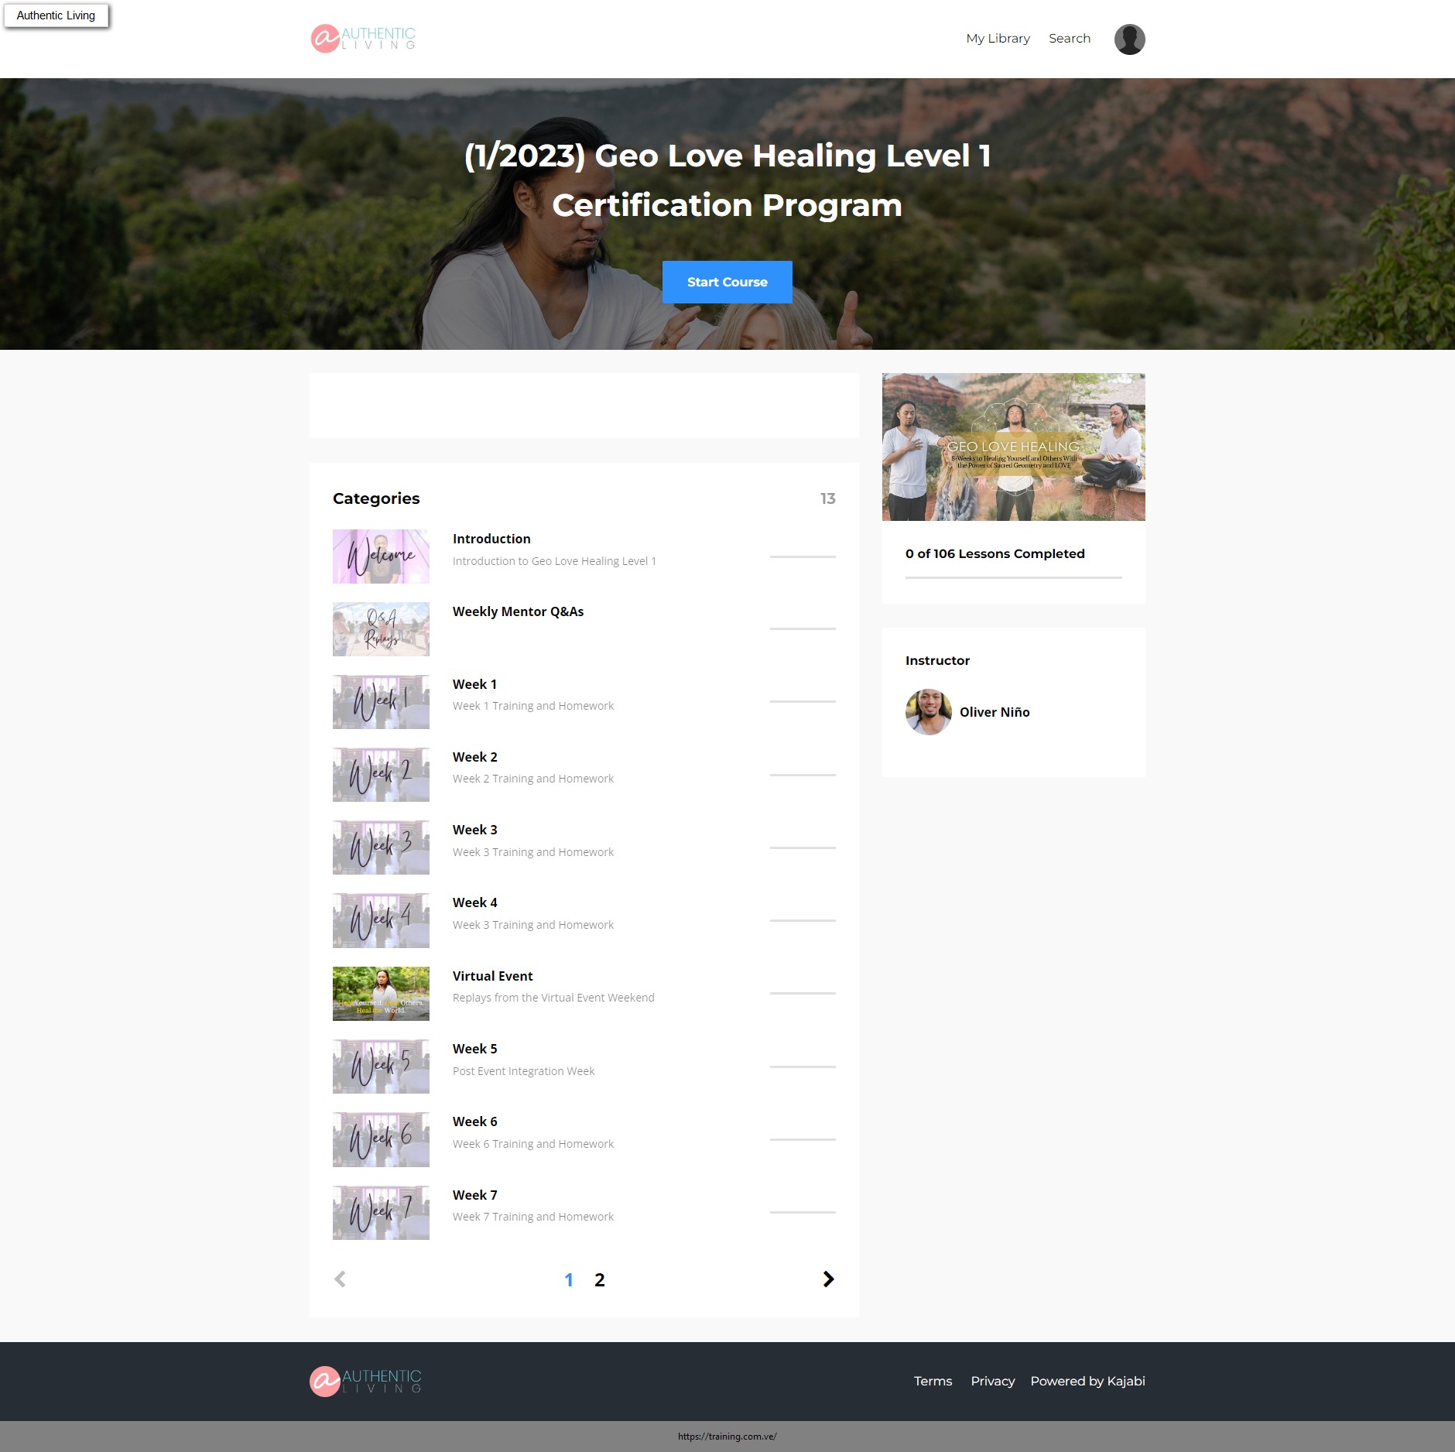
Task: Click the footer Authentic Living logo
Action: click(365, 1382)
